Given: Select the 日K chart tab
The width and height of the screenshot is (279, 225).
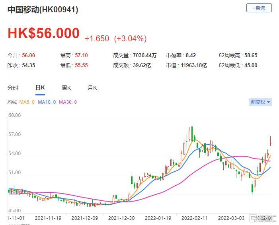Looking at the screenshot, I should tap(40, 87).
